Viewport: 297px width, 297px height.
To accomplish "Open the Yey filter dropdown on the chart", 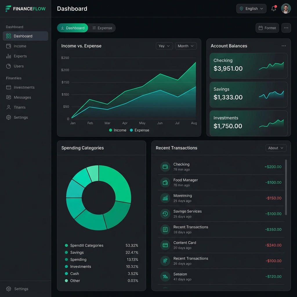I will (164, 46).
